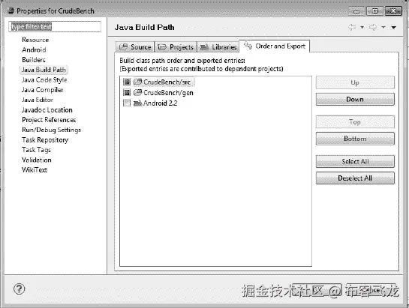Screen dimensions: 409x308
Task: Open the Resource properties page
Action: point(35,40)
